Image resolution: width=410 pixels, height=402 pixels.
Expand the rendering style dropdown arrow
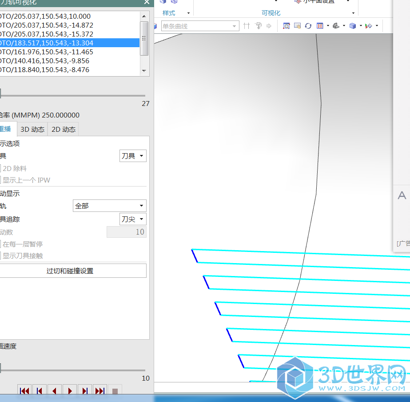coord(361,26)
